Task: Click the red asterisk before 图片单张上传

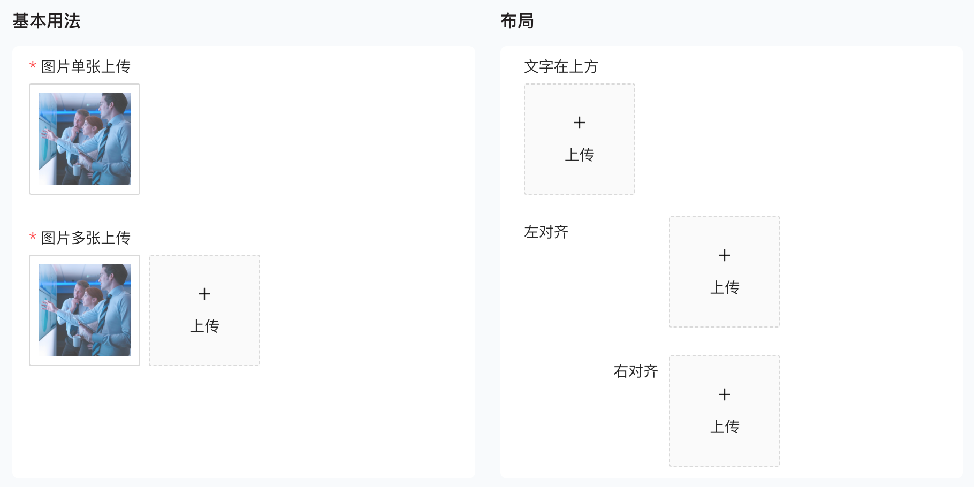Action: point(33,66)
